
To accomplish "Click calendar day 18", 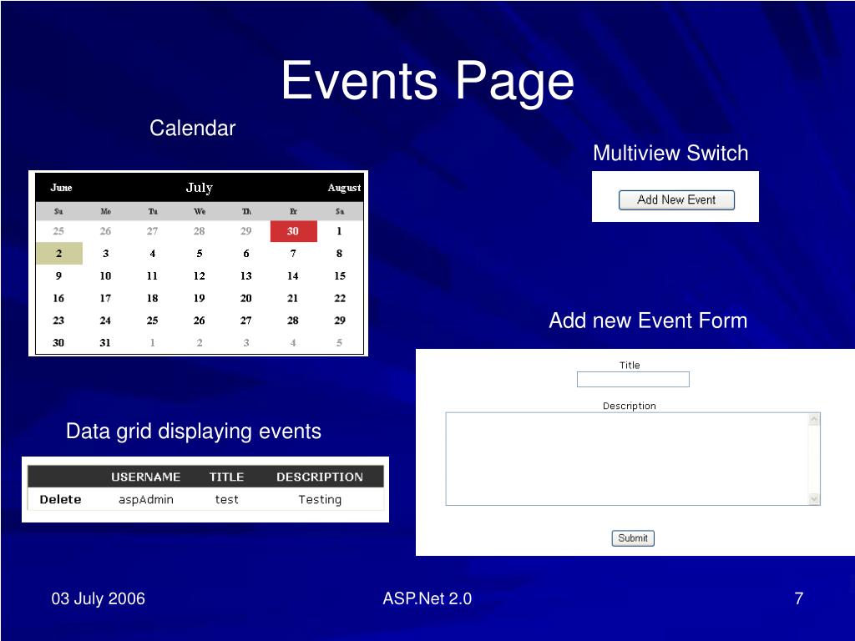I will pyautogui.click(x=153, y=298).
